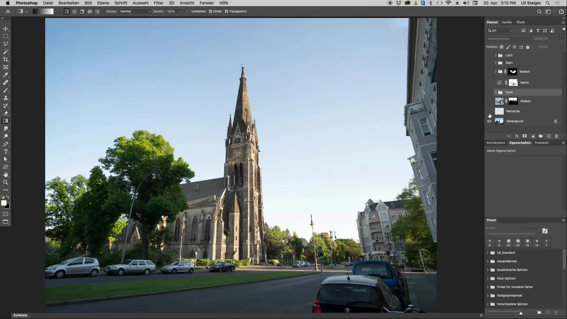The width and height of the screenshot is (567, 319).
Task: Switch to the Kanäle tab
Action: tap(507, 22)
